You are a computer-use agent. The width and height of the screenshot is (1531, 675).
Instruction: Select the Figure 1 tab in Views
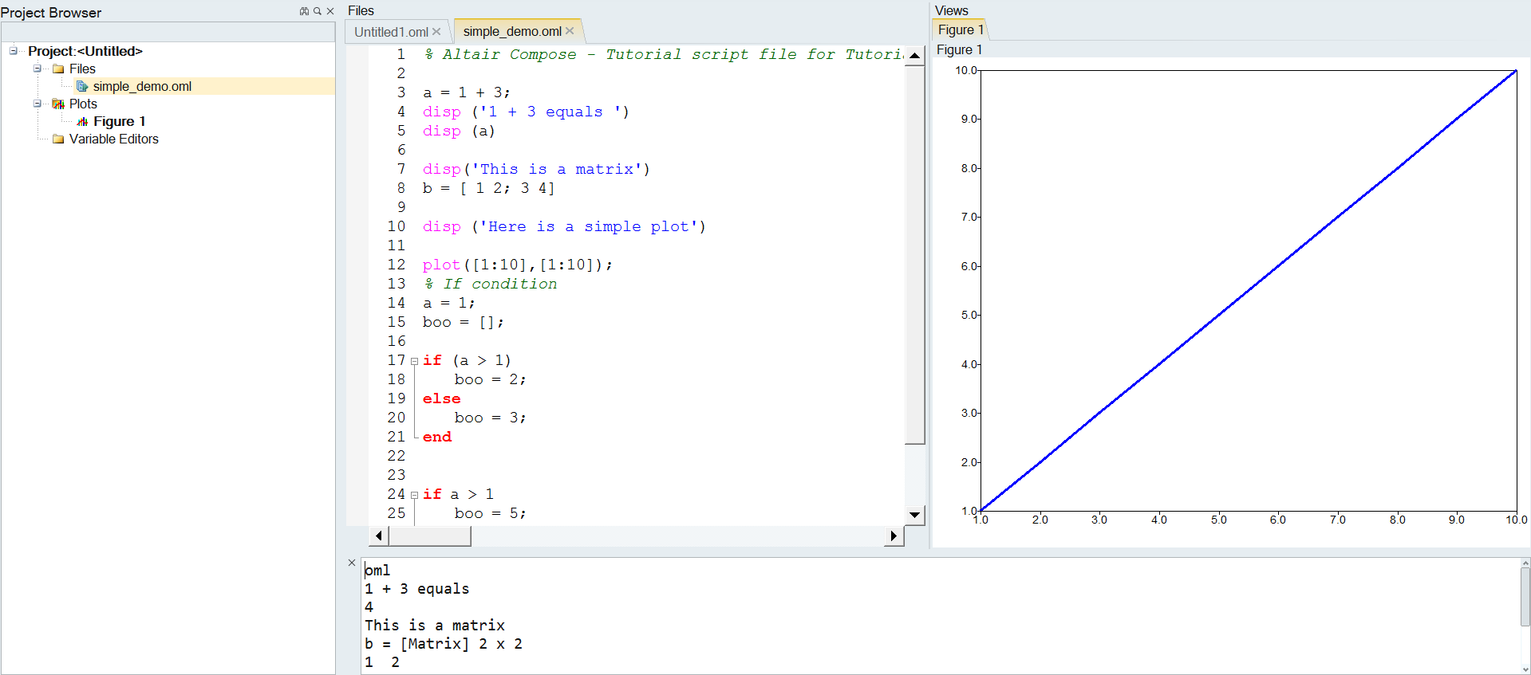click(x=959, y=29)
